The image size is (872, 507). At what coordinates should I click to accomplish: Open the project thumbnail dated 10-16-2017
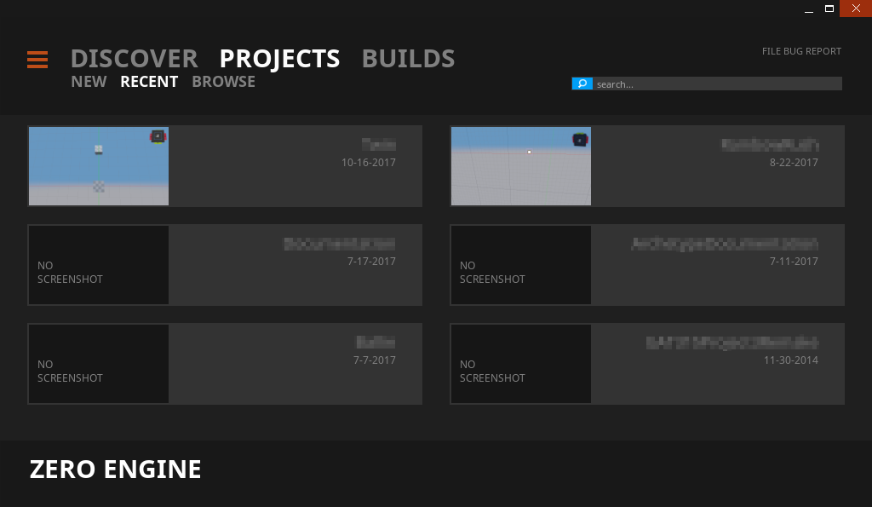click(x=99, y=166)
